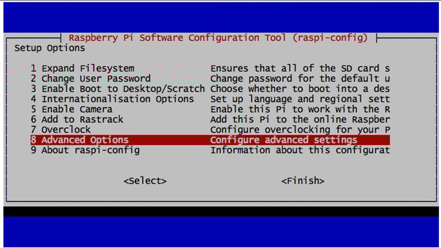Click 'Change password for the default' description
The height and width of the screenshot is (248, 441).
[x=295, y=78]
